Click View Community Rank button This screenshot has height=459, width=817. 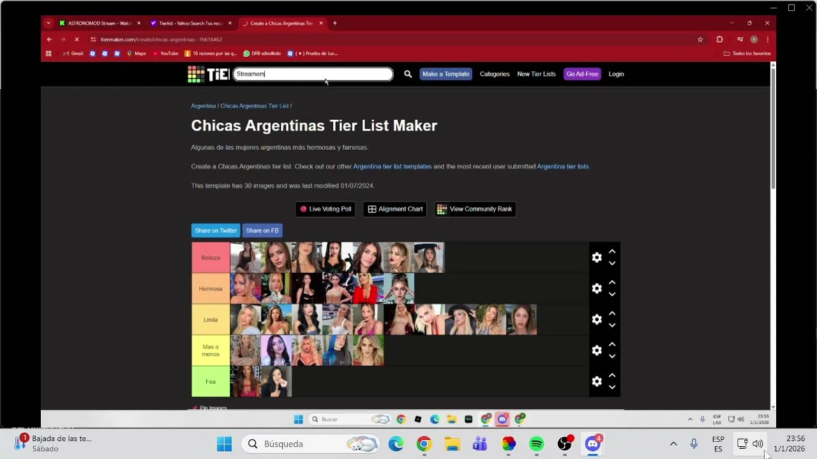point(475,209)
